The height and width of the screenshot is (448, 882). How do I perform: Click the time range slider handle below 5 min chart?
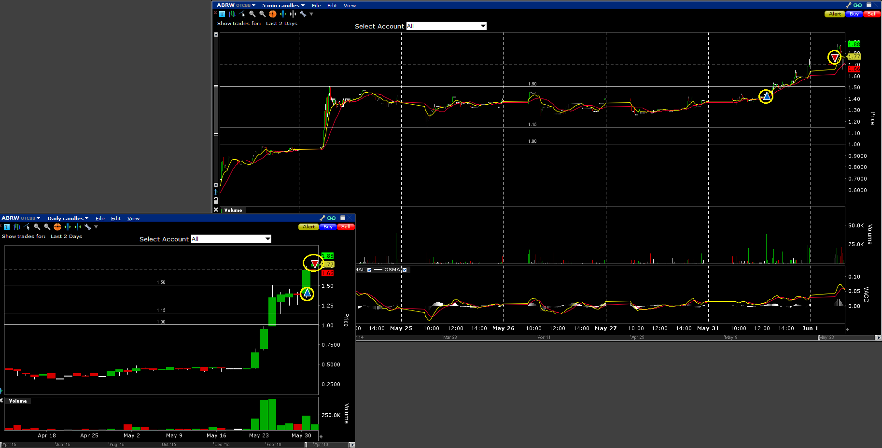point(819,337)
